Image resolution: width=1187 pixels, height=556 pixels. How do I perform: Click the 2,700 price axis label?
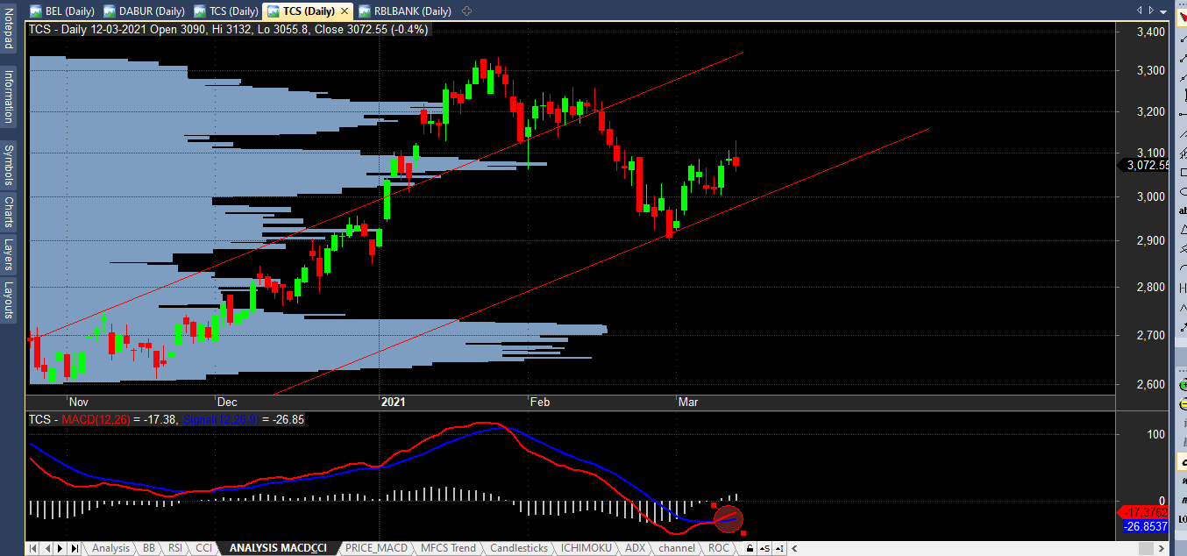pos(1150,335)
